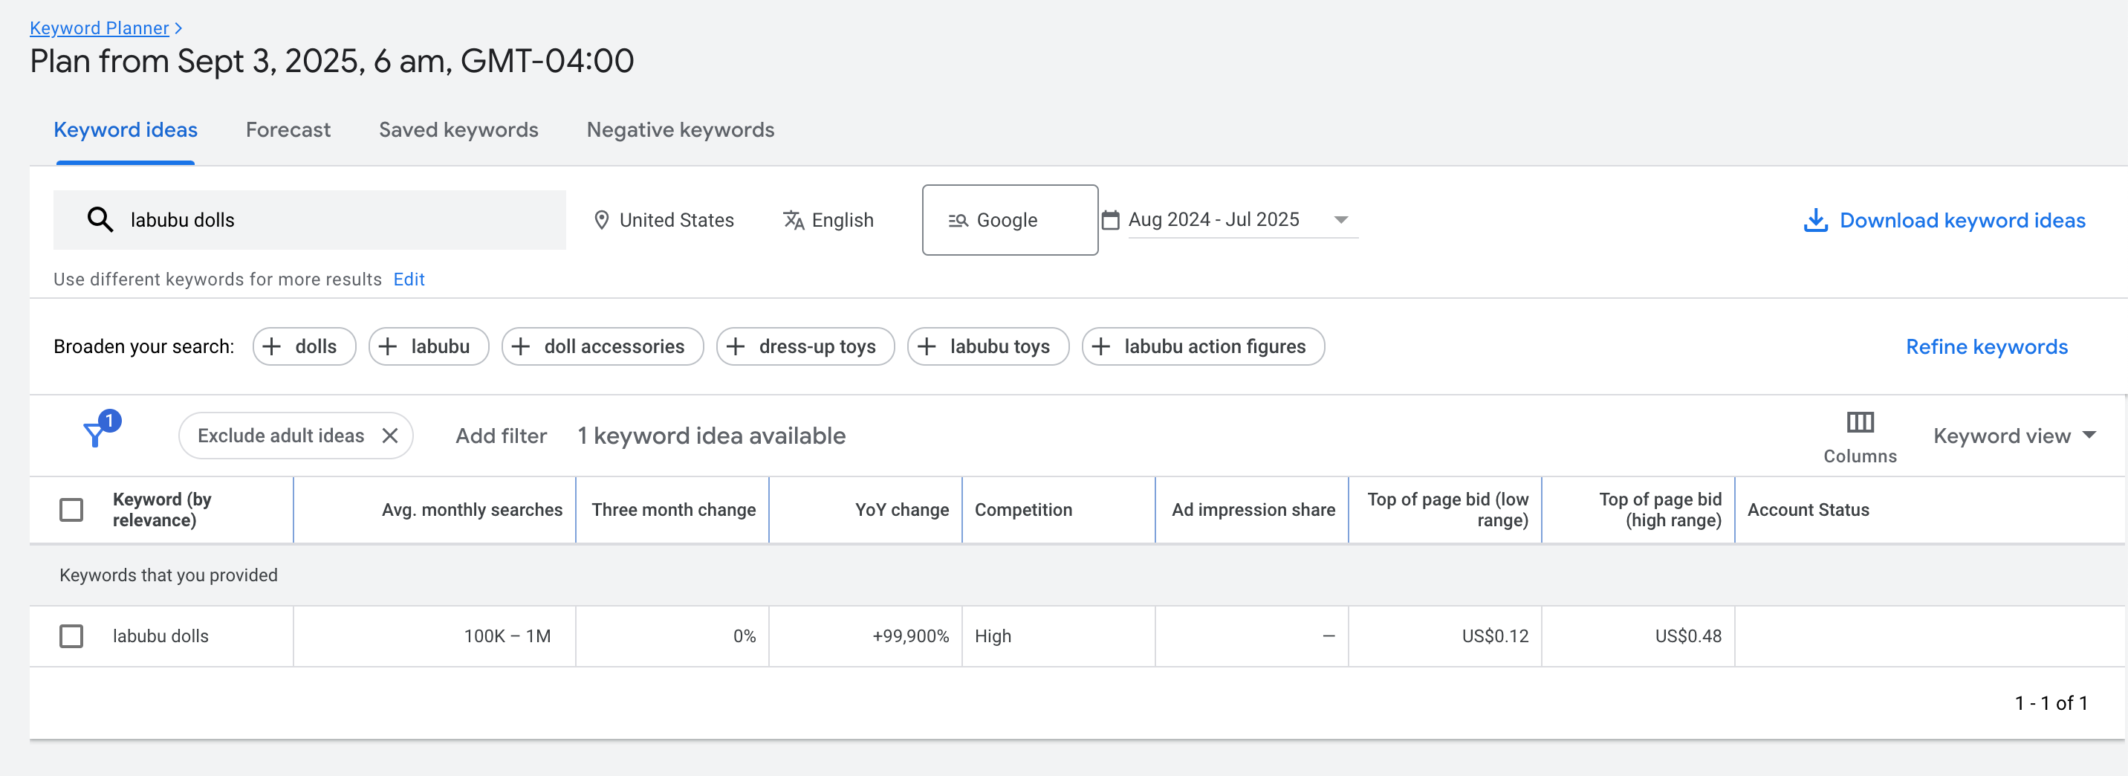The image size is (2128, 776).
Task: Click the search networks icon beside Google
Action: 958,221
